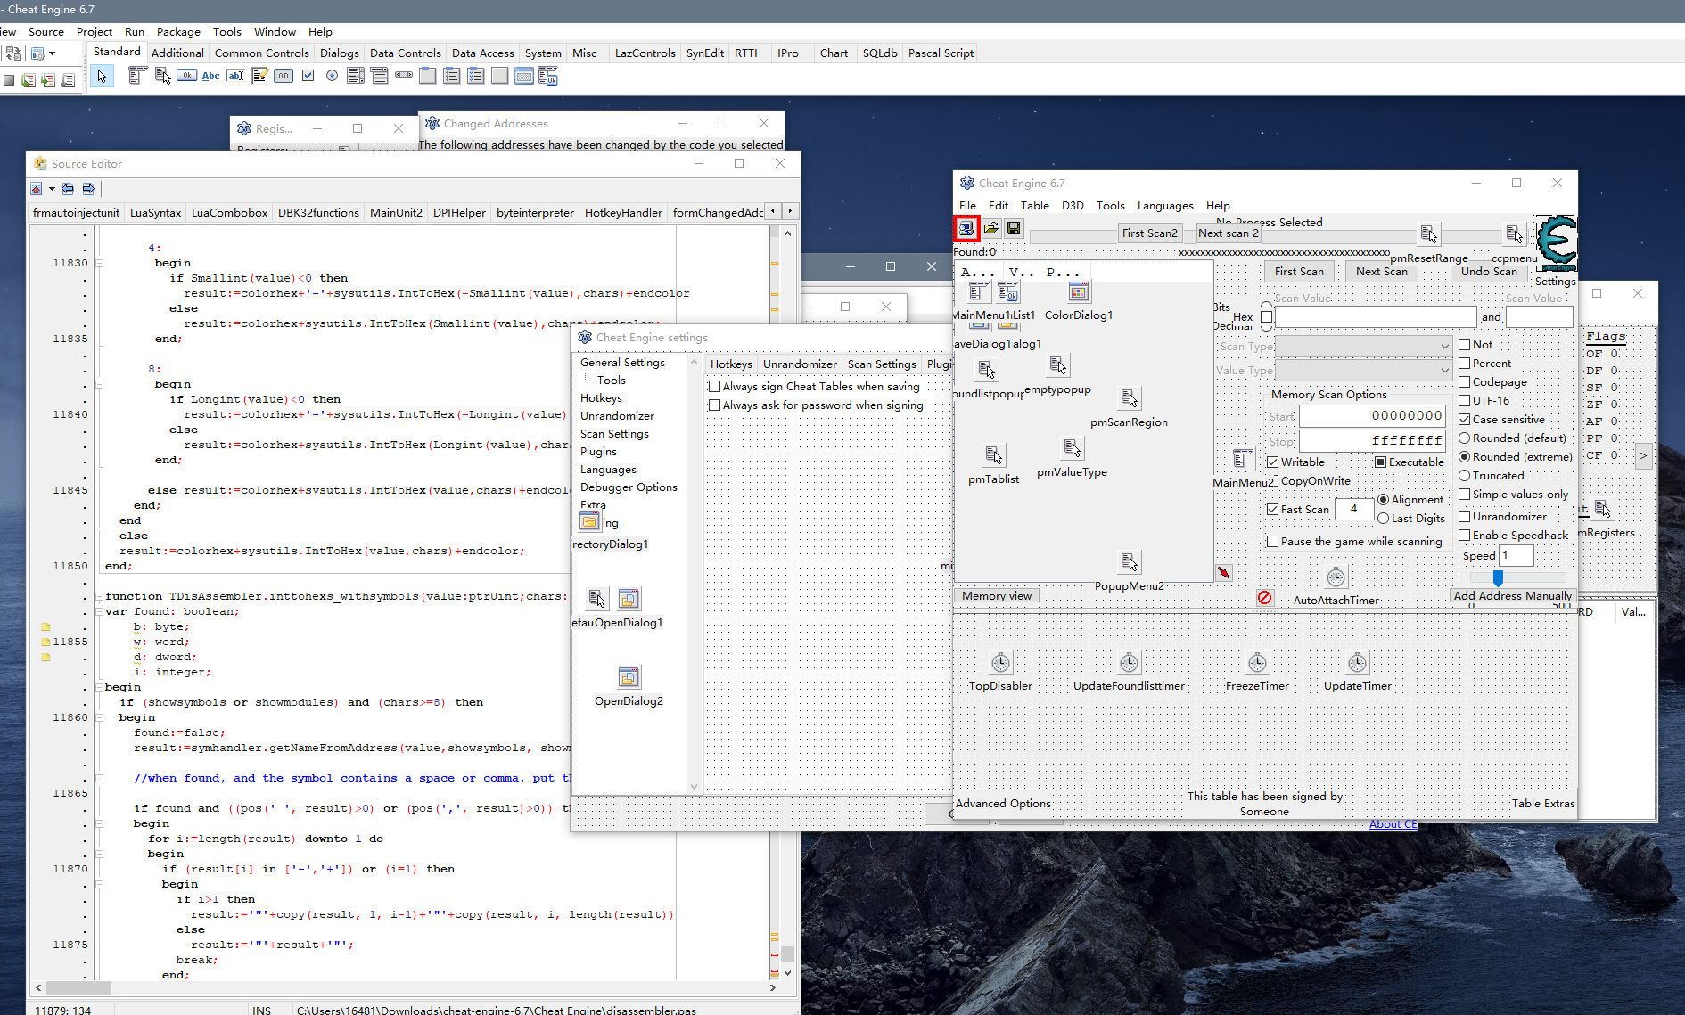Screen dimensions: 1685x1015
Task: Collapse the fold at function TDisAssembler.inttohexs_withsymbols
Action: click(100, 597)
